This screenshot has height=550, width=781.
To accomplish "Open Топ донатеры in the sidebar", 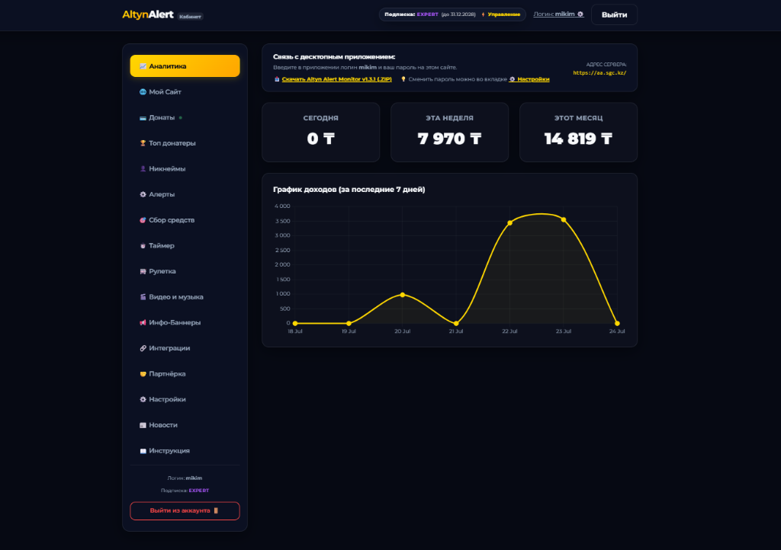I will click(185, 143).
